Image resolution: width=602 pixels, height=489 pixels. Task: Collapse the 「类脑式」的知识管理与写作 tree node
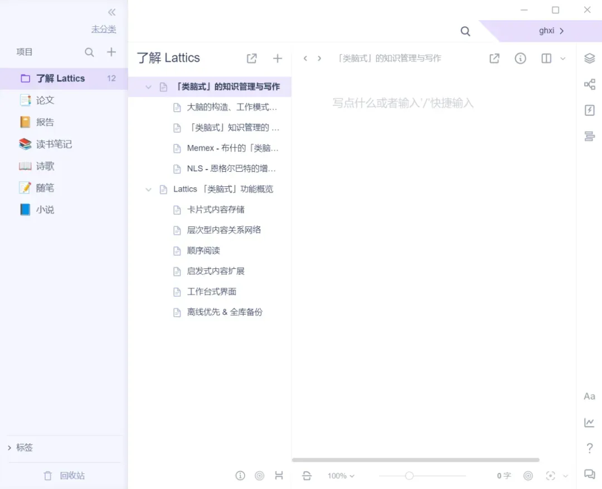(148, 87)
